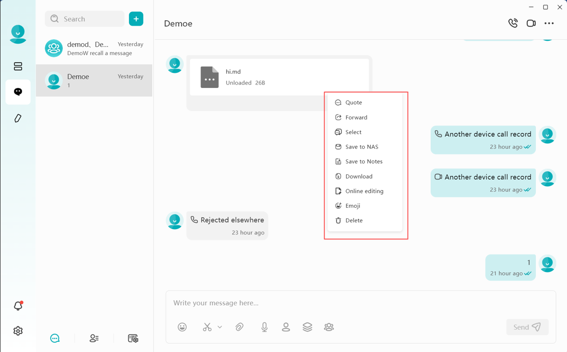
Task: Open the emoji picker in the message toolbar
Action: (182, 327)
